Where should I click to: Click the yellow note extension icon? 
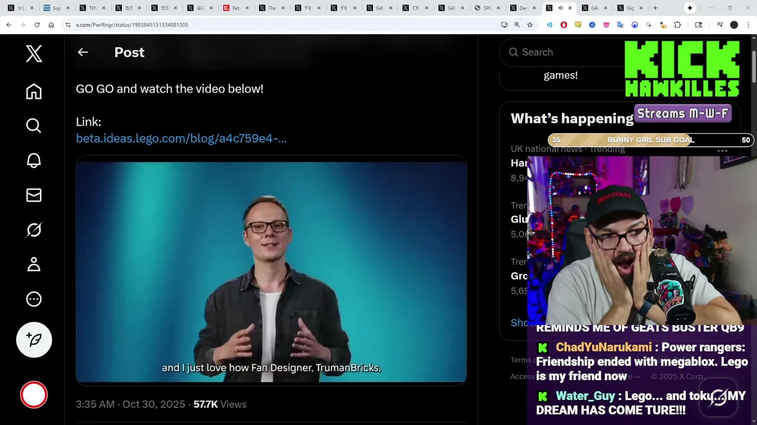(578, 25)
